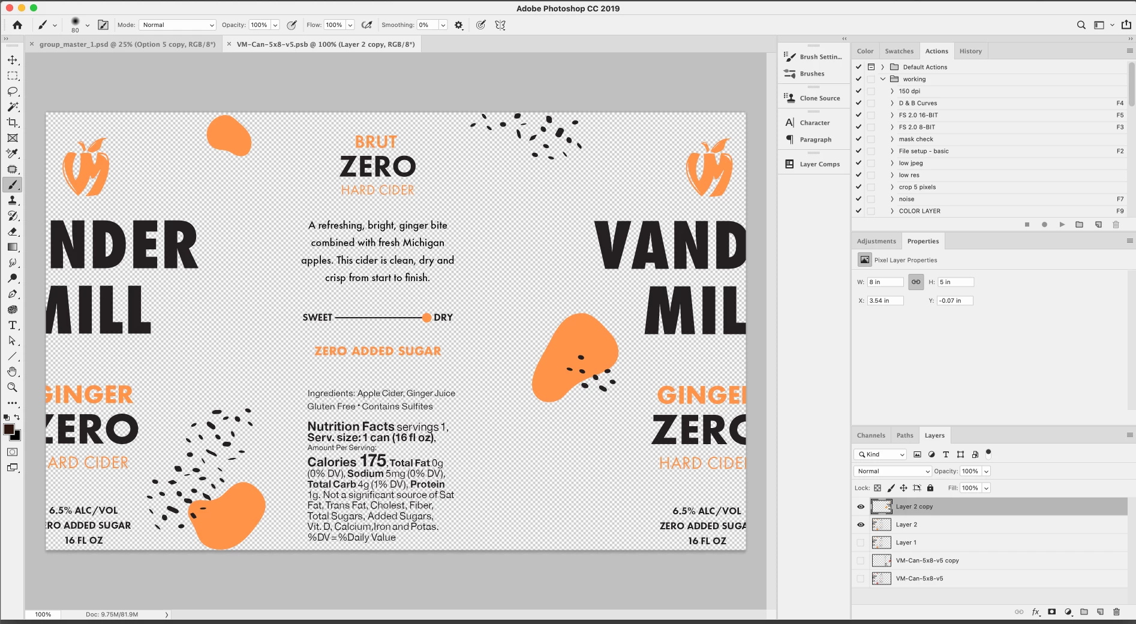Add layer style fx icon
Viewport: 1136px width, 624px height.
coord(1036,612)
